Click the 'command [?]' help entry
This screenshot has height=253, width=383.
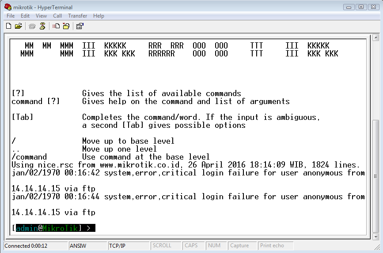click(x=36, y=101)
